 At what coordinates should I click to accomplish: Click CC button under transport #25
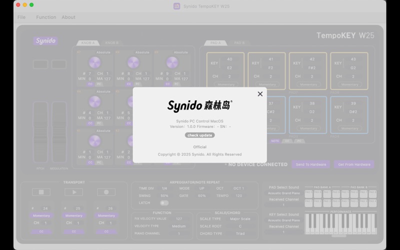73,231
